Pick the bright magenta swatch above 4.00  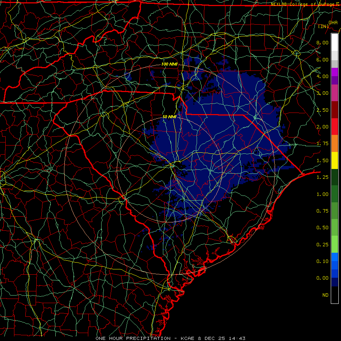click(335, 72)
